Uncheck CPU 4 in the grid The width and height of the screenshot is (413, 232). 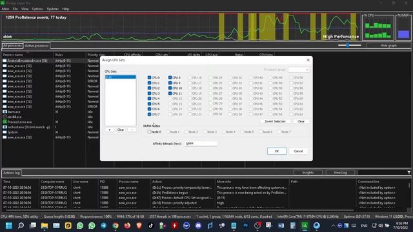[149, 99]
